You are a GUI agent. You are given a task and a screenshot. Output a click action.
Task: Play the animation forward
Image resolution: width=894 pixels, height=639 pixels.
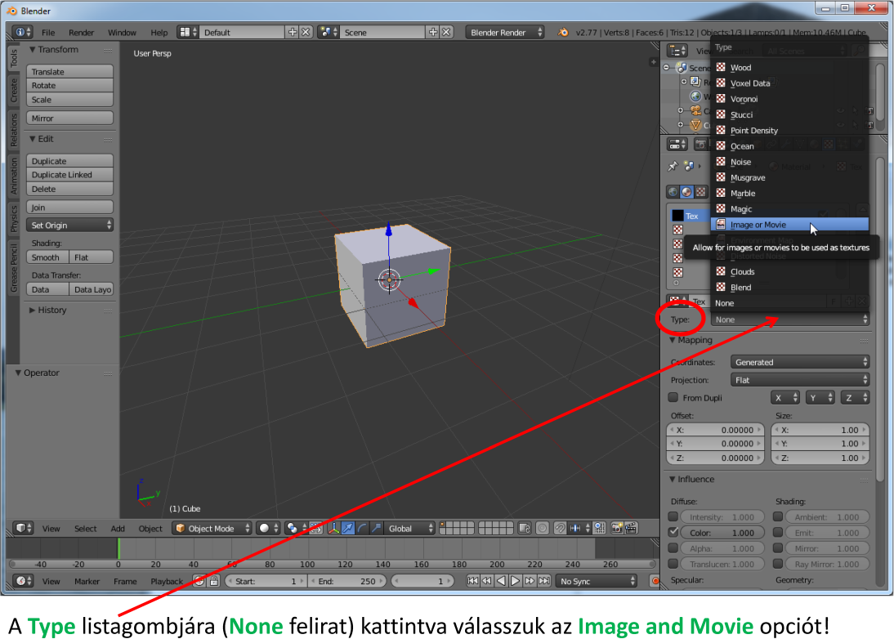coord(515,581)
